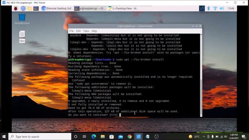249x140 pixels.
Task: Click the terminal prompt after [Y/n]
Action: [120, 115]
